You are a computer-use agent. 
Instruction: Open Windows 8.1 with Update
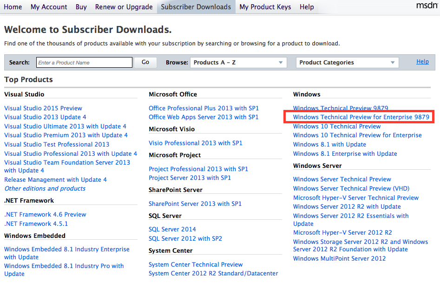[x=330, y=145]
